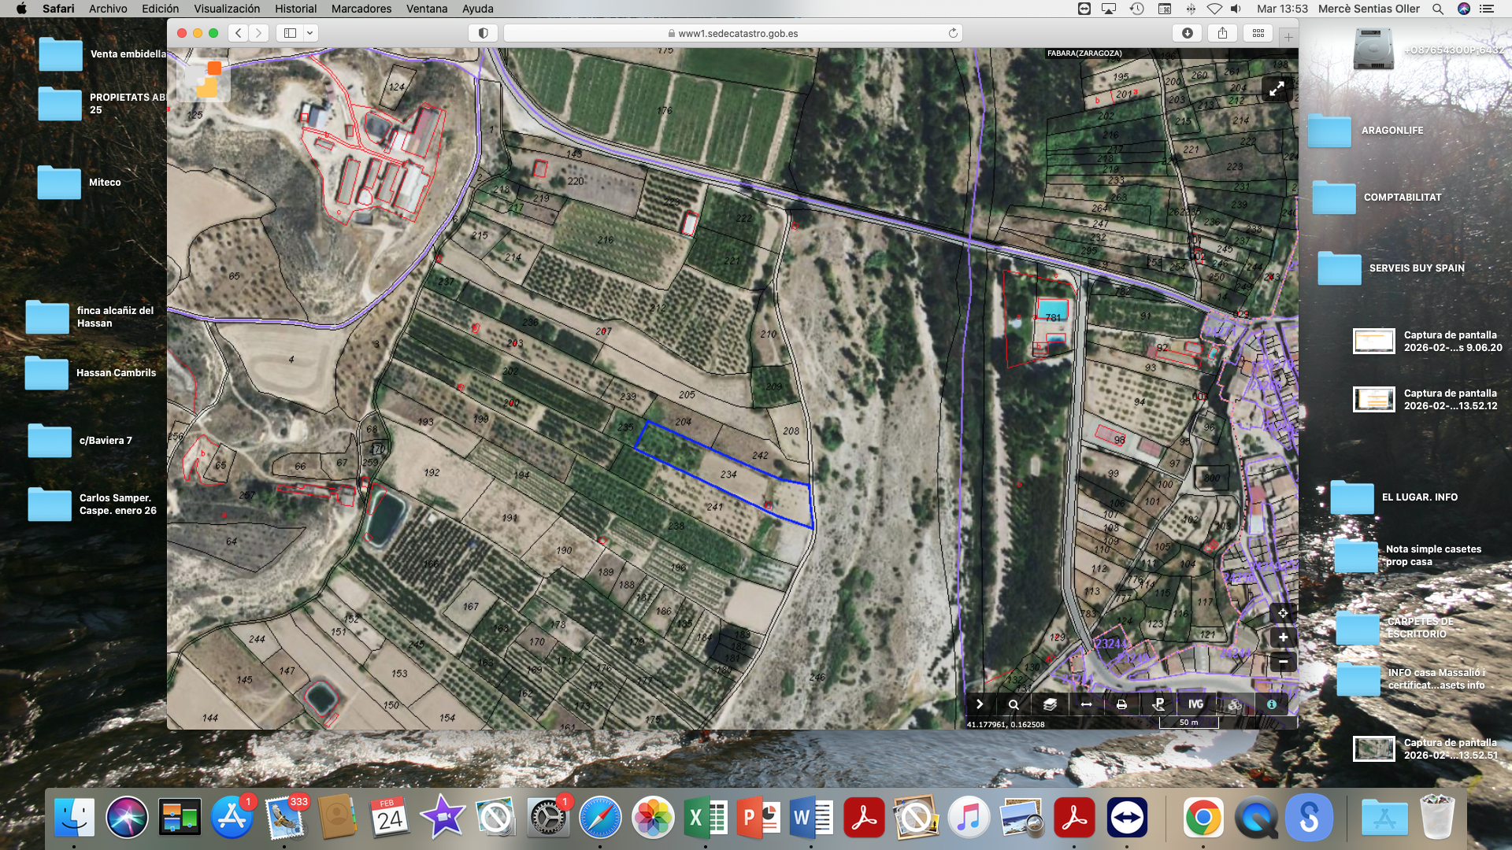Select the distance measure tool
This screenshot has height=850, width=1512.
tap(1086, 704)
